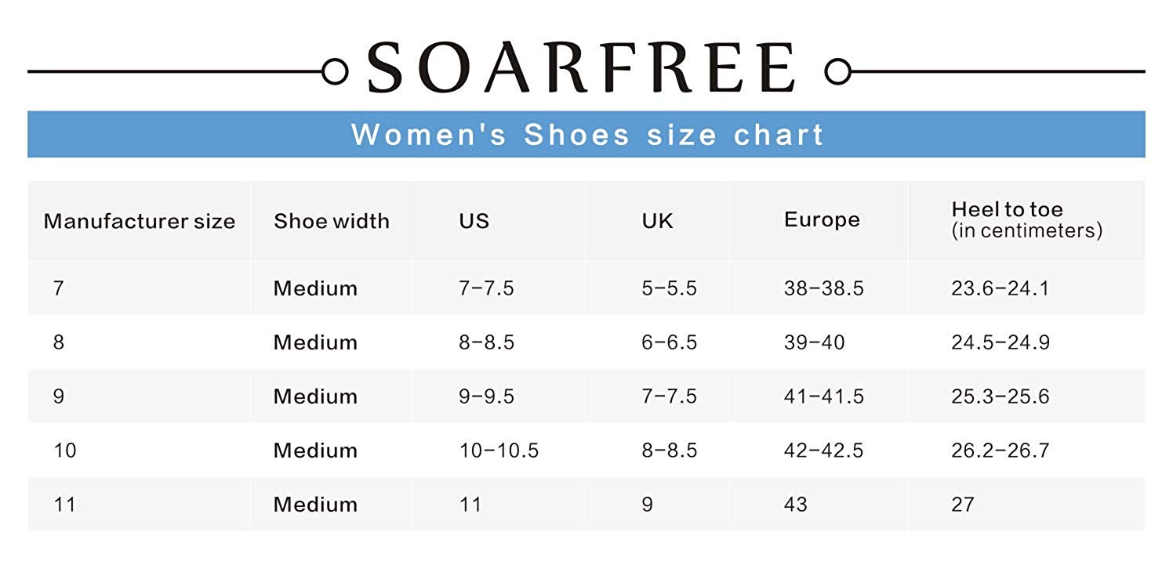Click the US column header
The image size is (1173, 572).
point(474,221)
